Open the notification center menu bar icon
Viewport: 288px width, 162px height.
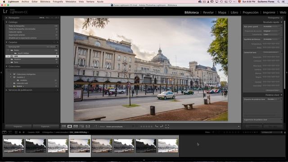pos(283,2)
